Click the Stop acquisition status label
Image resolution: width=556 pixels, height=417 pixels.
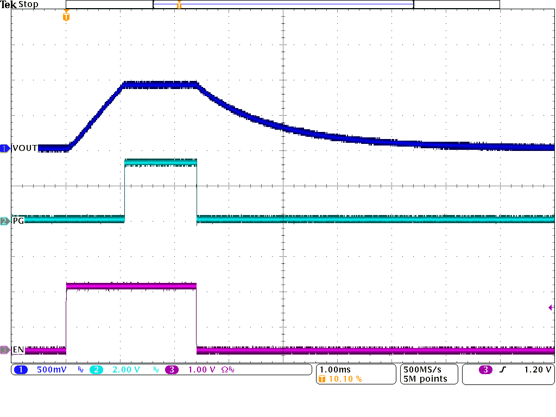point(28,5)
